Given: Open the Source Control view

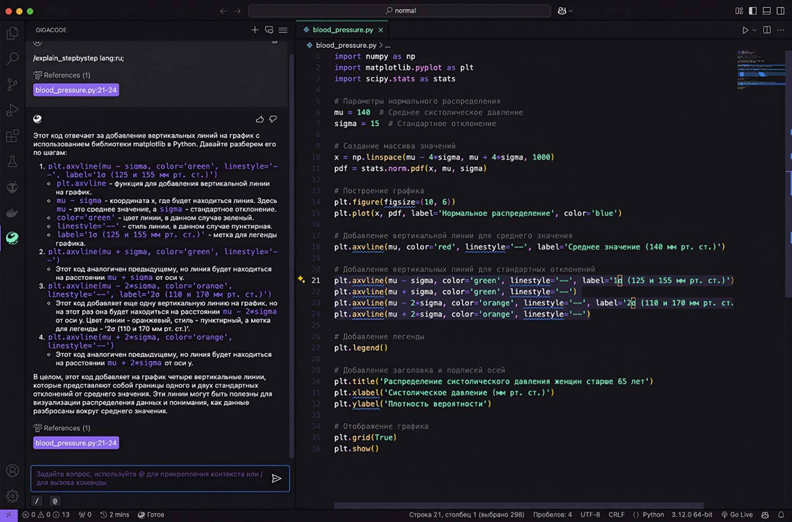Looking at the screenshot, I should point(12,84).
